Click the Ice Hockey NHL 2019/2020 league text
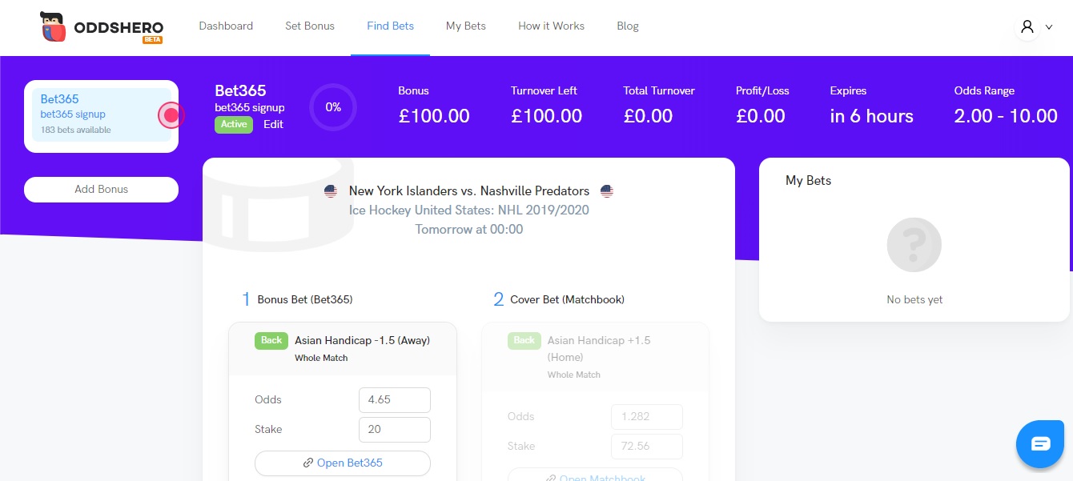The height and width of the screenshot is (481, 1073). coord(469,210)
